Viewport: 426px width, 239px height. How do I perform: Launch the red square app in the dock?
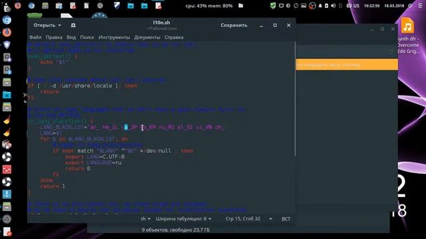[x=7, y=169]
